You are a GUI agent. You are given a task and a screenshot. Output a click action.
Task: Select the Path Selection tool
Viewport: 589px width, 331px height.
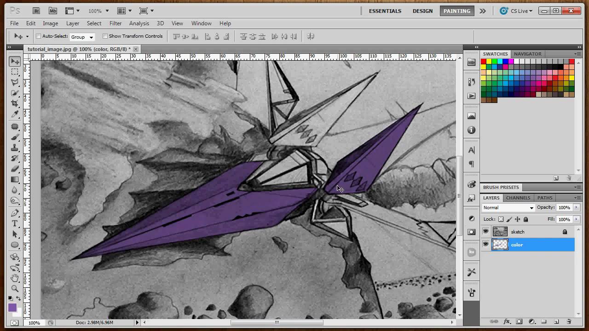coord(15,234)
